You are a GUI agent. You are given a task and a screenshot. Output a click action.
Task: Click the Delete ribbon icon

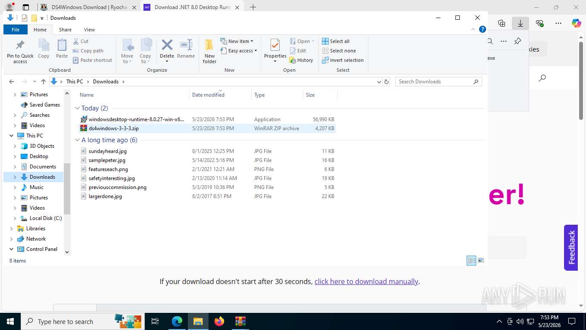pyautogui.click(x=167, y=51)
